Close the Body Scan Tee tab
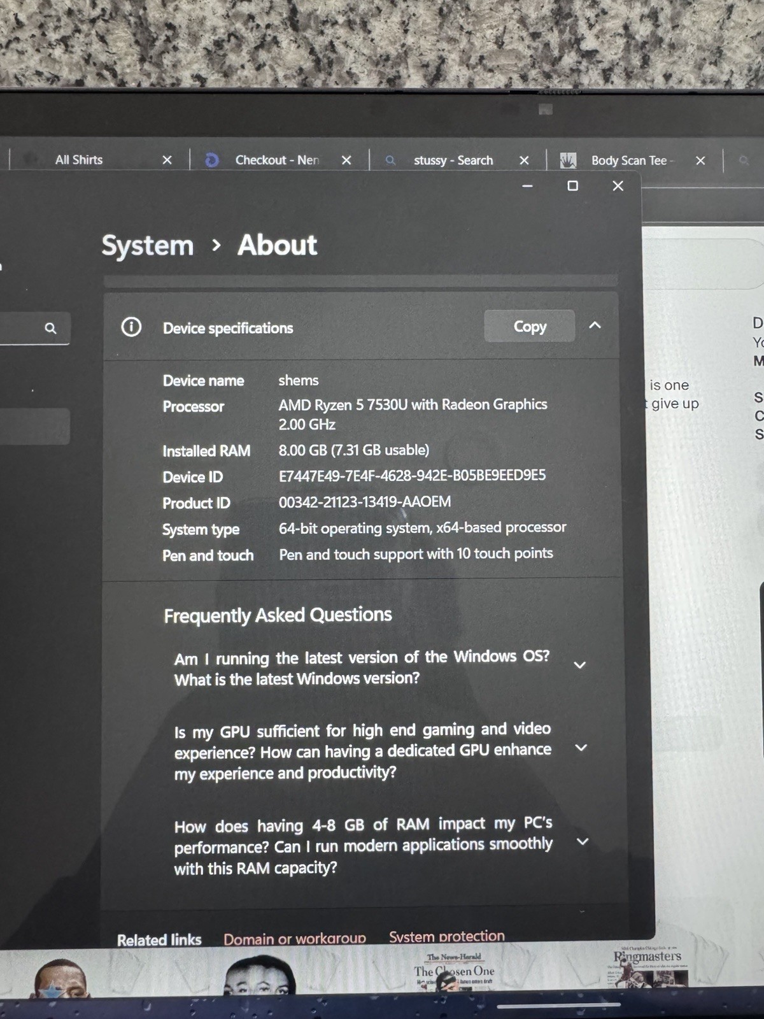Screen dimensions: 764x1019 tap(700, 161)
